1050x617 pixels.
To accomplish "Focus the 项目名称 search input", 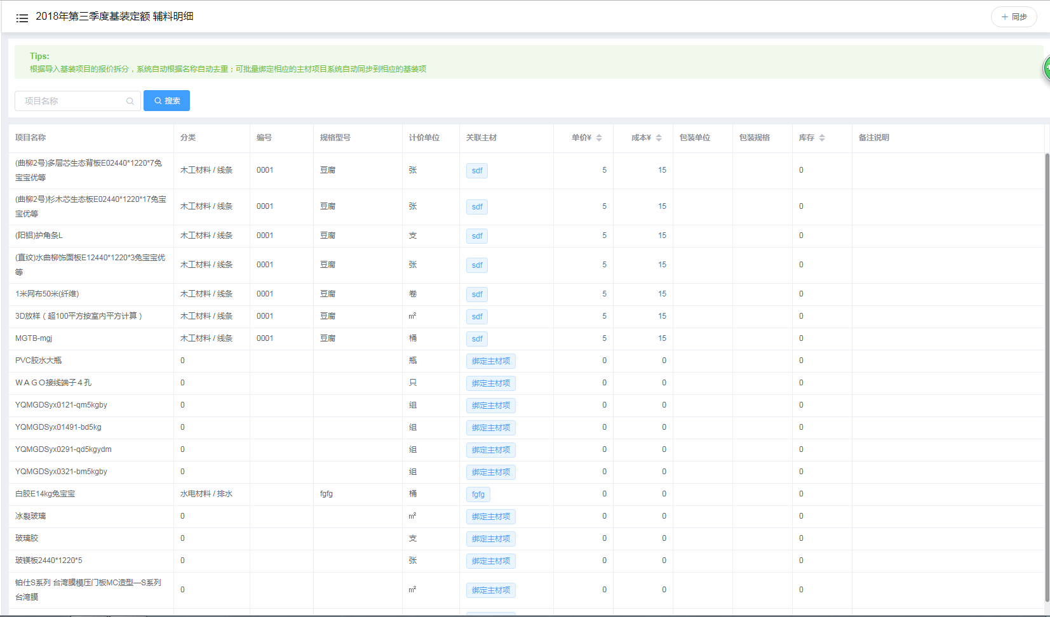I will pyautogui.click(x=71, y=101).
